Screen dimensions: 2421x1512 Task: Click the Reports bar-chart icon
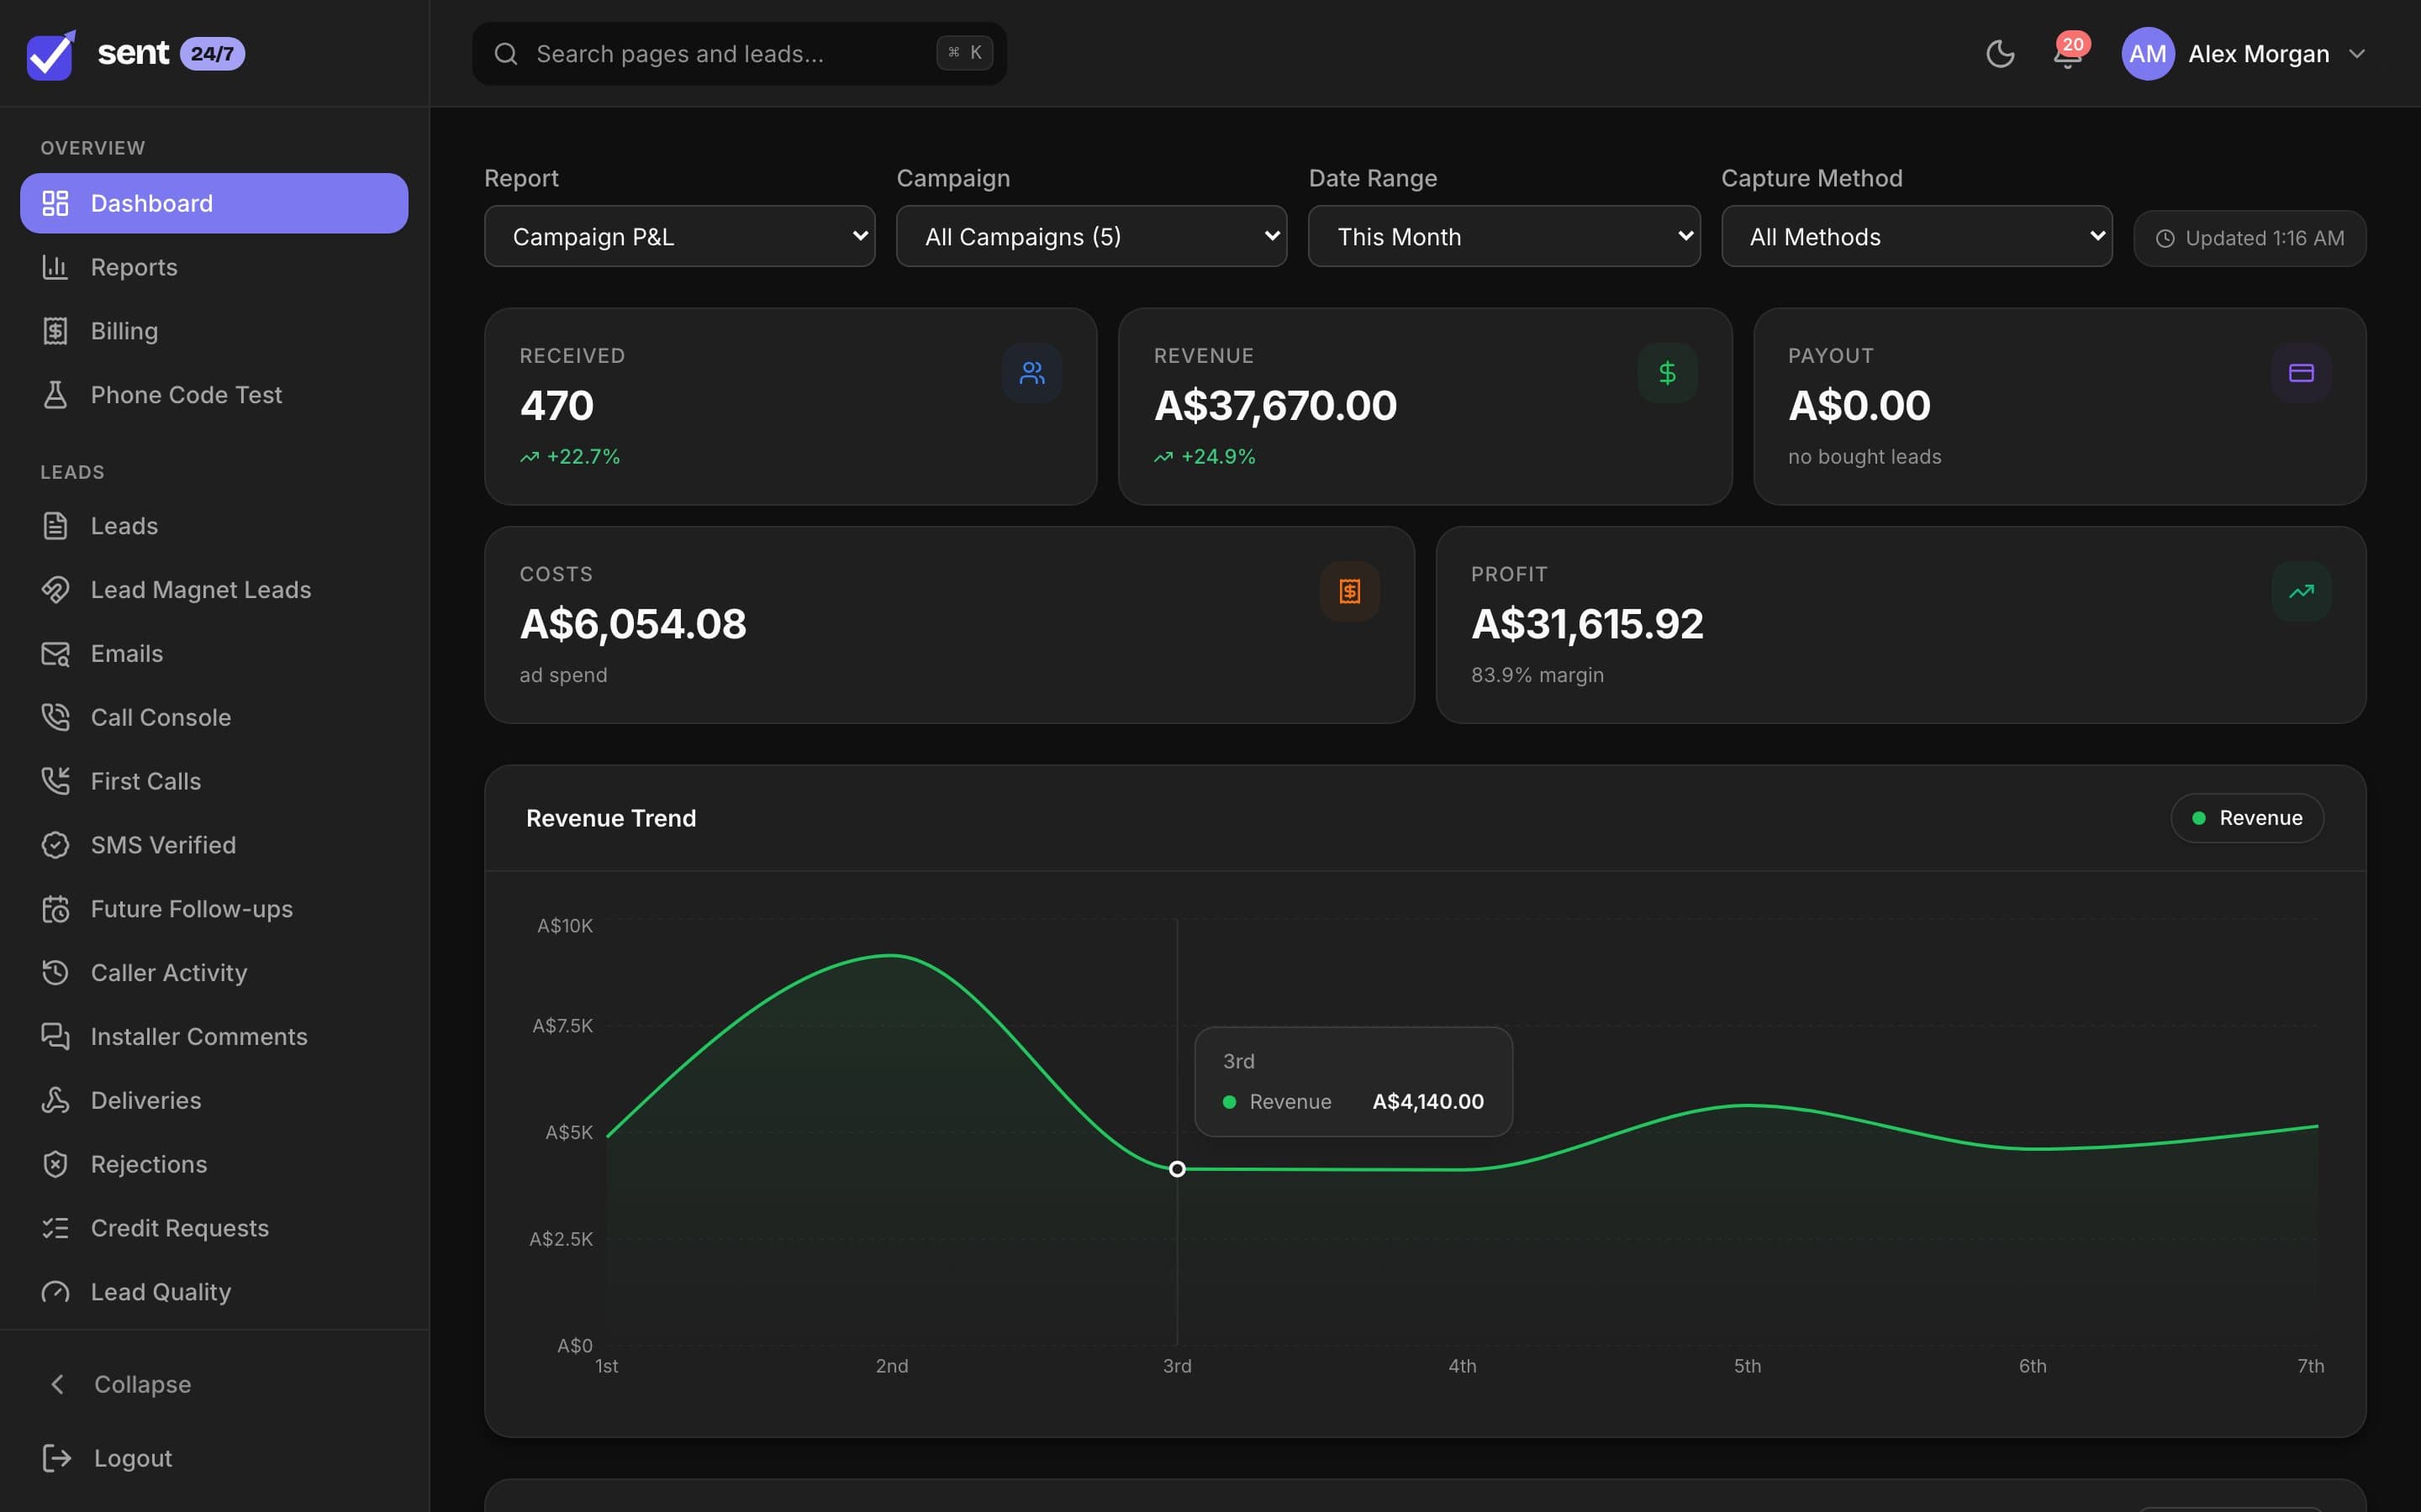[56, 267]
